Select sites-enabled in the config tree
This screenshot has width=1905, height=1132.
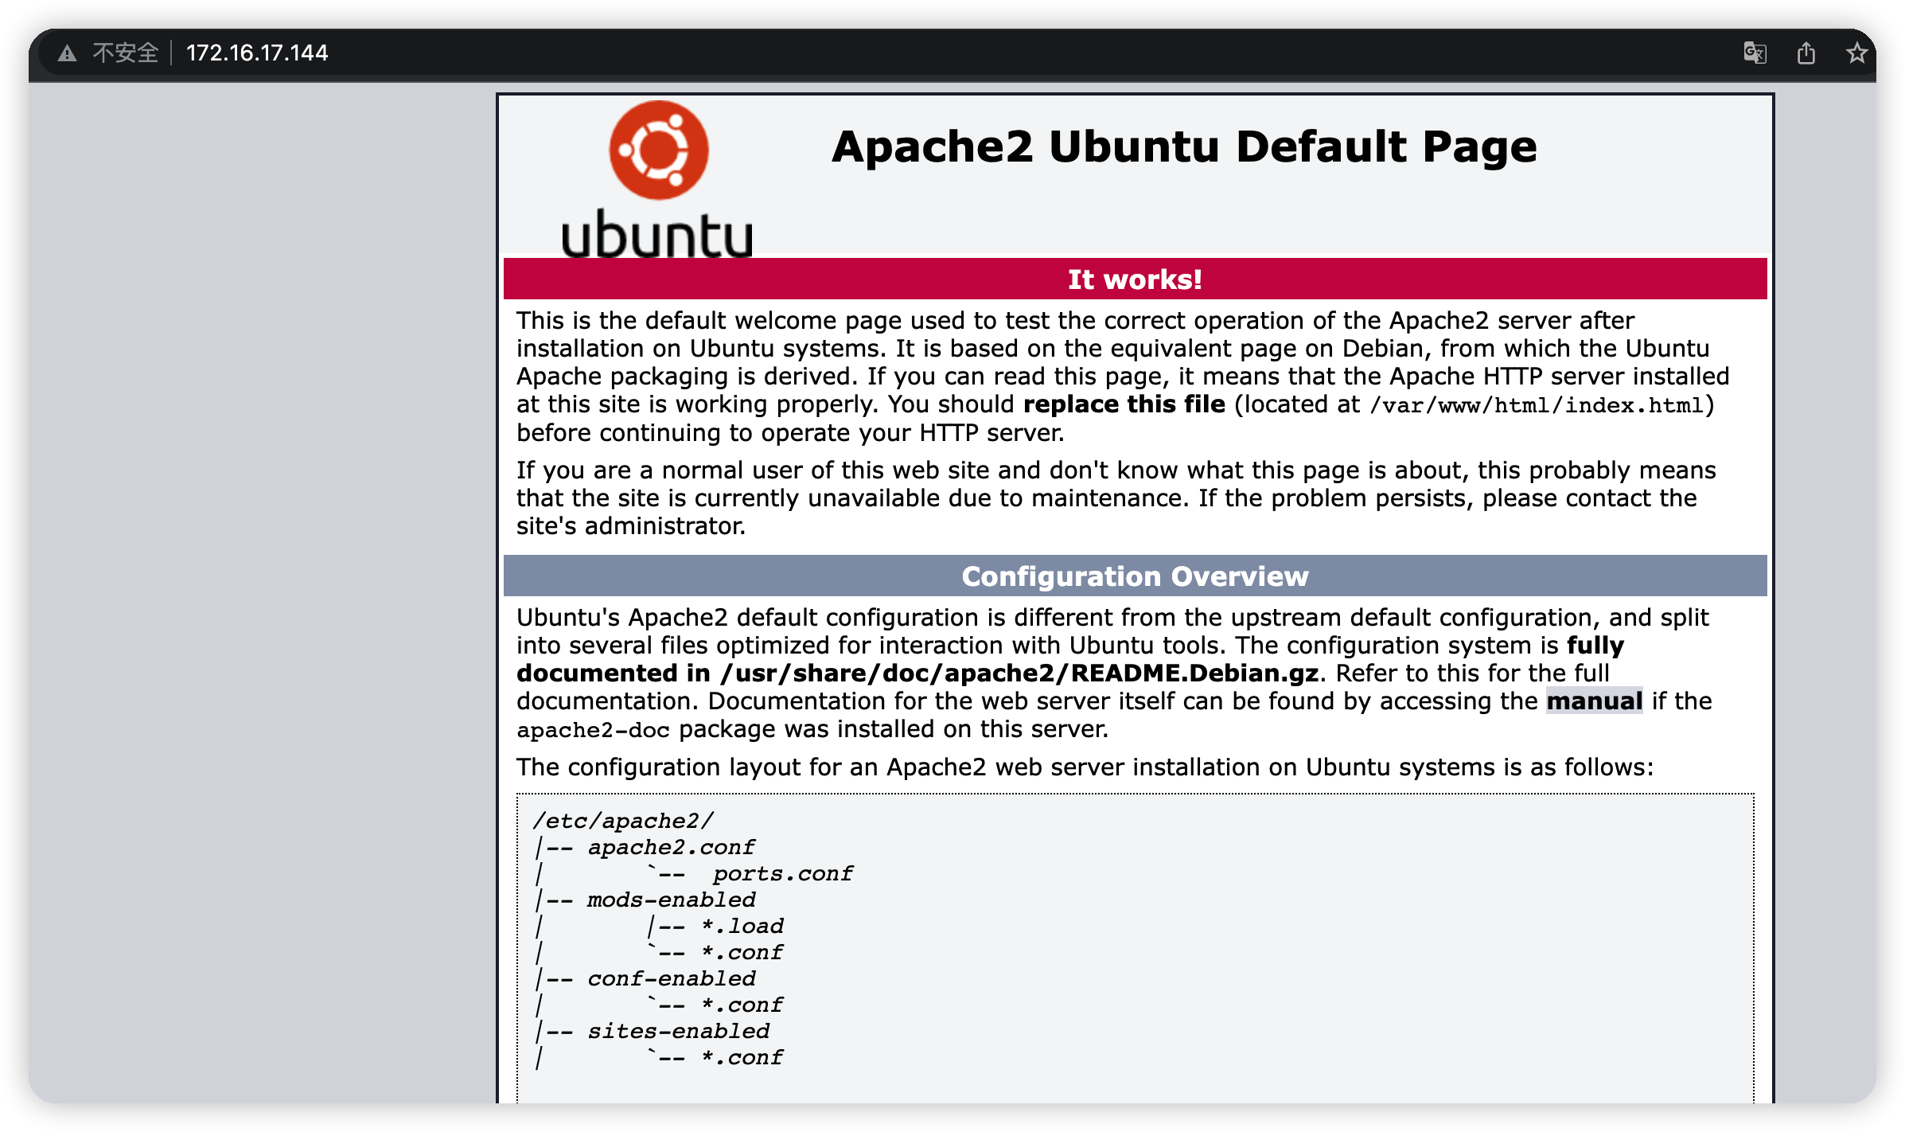click(x=678, y=1032)
